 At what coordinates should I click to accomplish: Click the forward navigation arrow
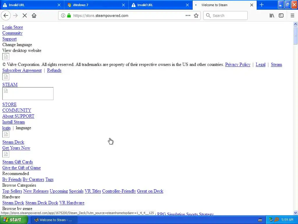[x=15, y=16]
